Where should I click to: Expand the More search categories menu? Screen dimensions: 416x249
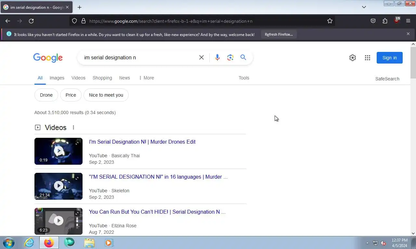coord(146,78)
